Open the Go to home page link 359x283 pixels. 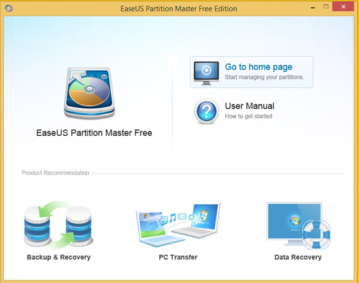258,67
